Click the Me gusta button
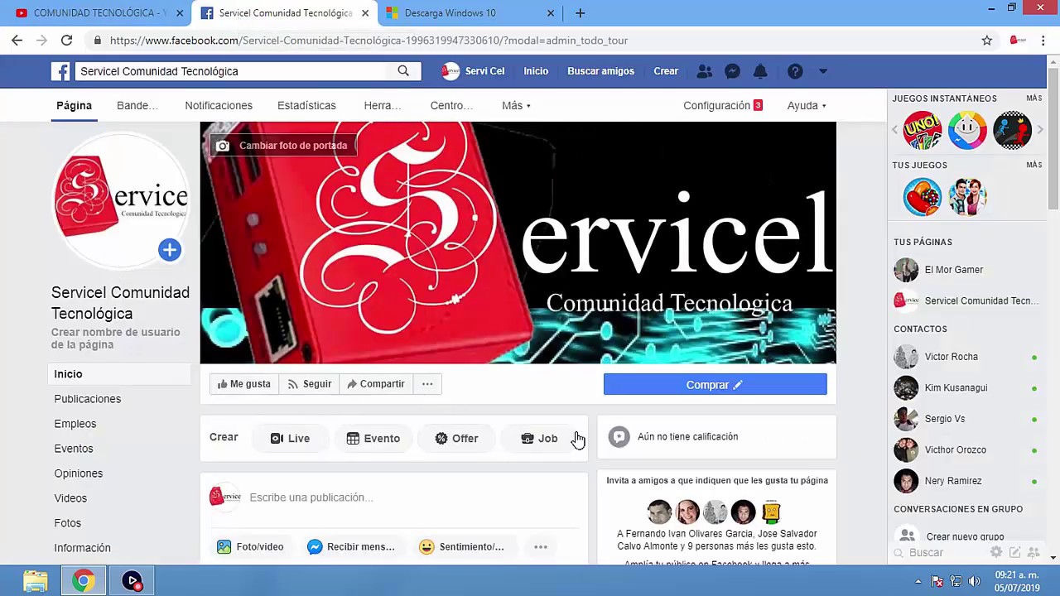 point(243,384)
